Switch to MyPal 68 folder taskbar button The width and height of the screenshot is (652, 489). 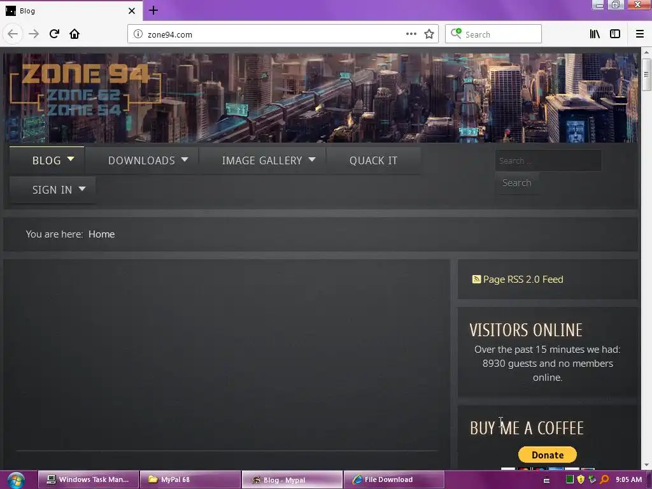190,480
